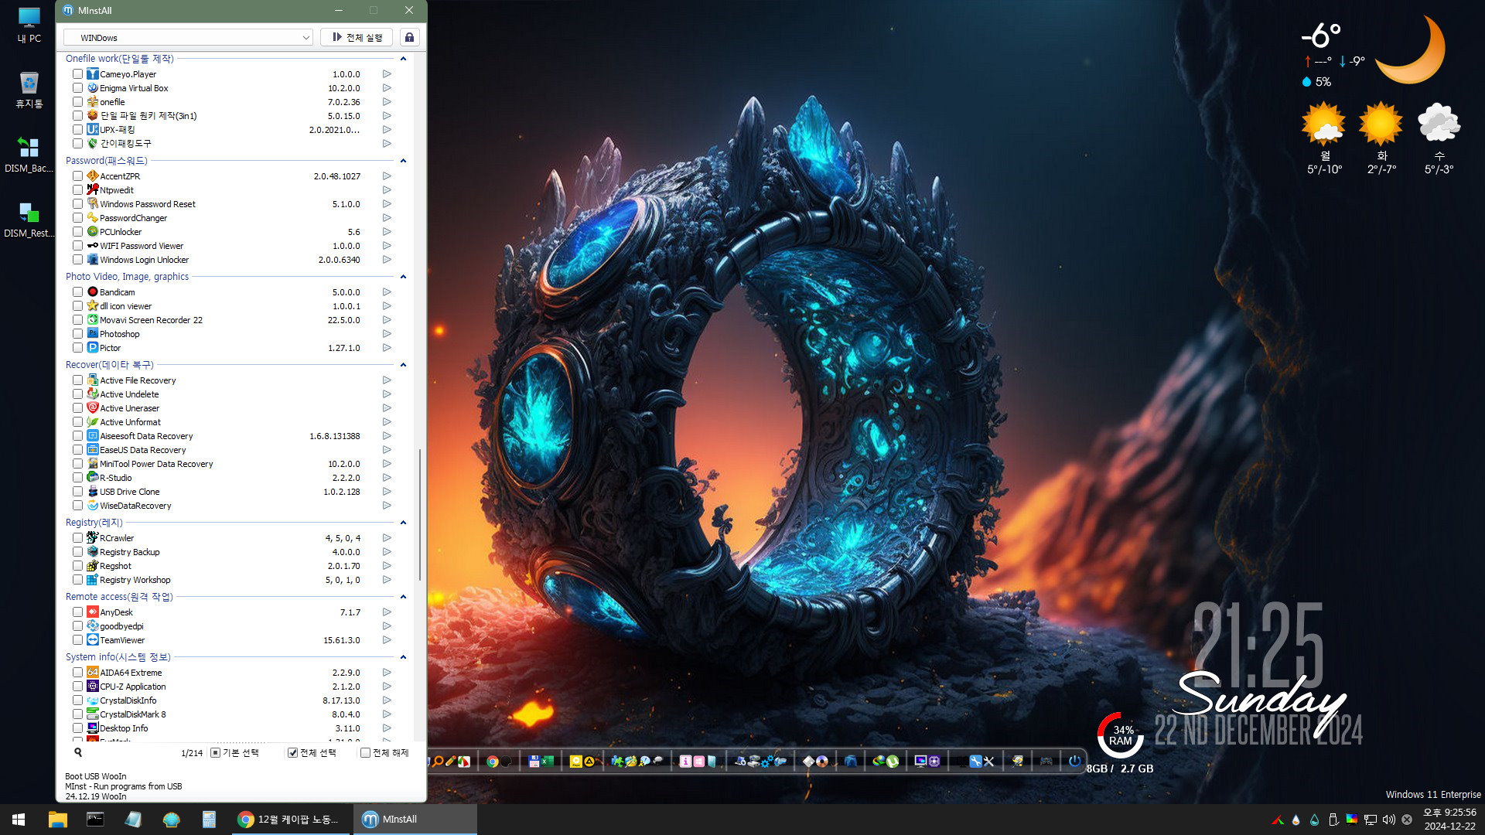Click the Ntpwedit program icon
The image size is (1485, 835).
pos(93,190)
